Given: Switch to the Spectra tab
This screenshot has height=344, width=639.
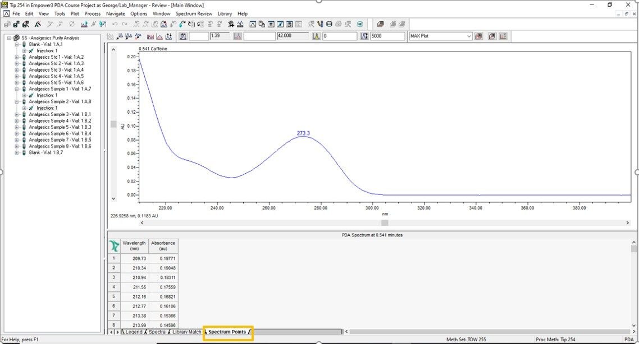Looking at the screenshot, I should (x=157, y=332).
